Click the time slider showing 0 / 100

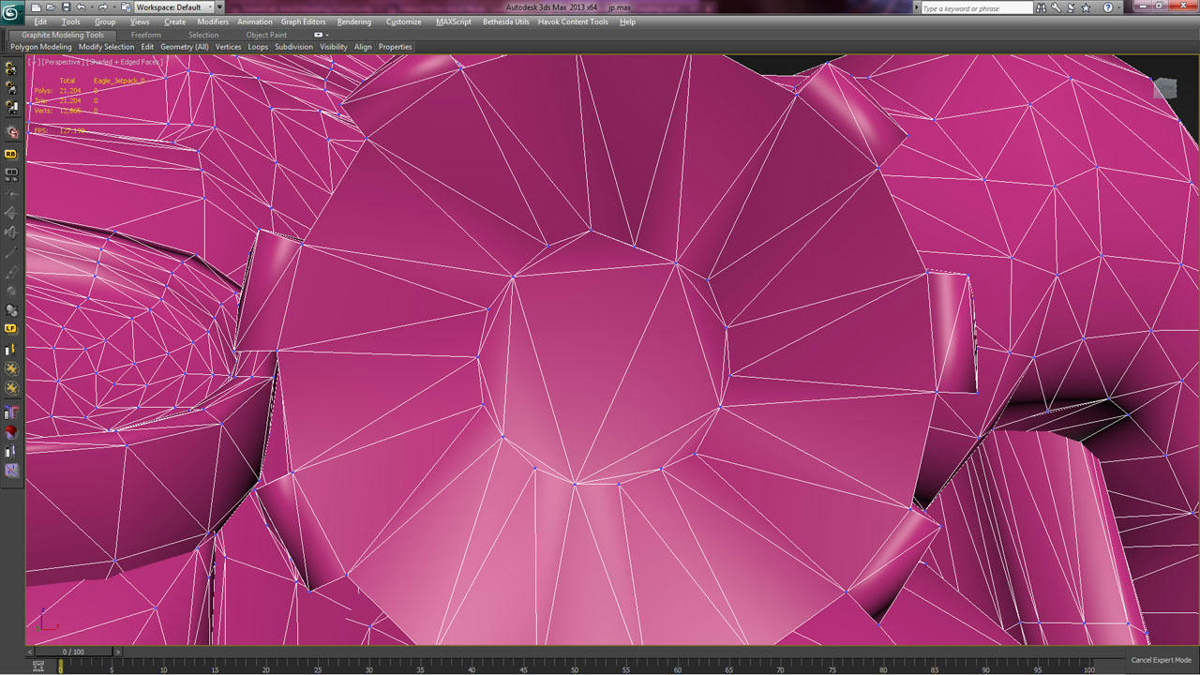pyautogui.click(x=73, y=652)
